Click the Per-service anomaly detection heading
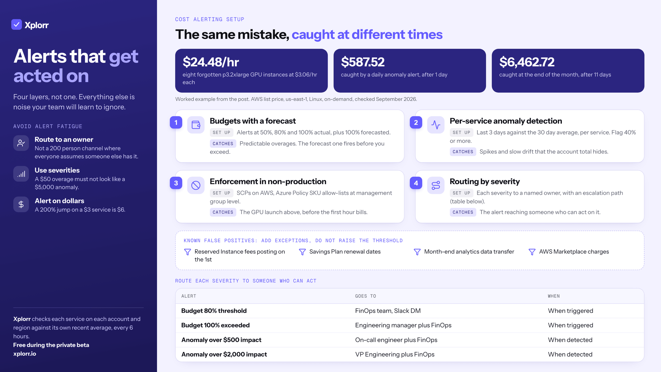661x372 pixels. tap(506, 121)
